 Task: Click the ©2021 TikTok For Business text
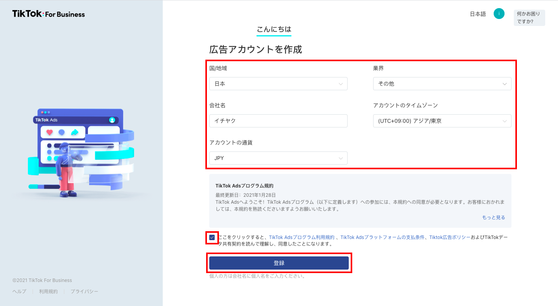42,280
